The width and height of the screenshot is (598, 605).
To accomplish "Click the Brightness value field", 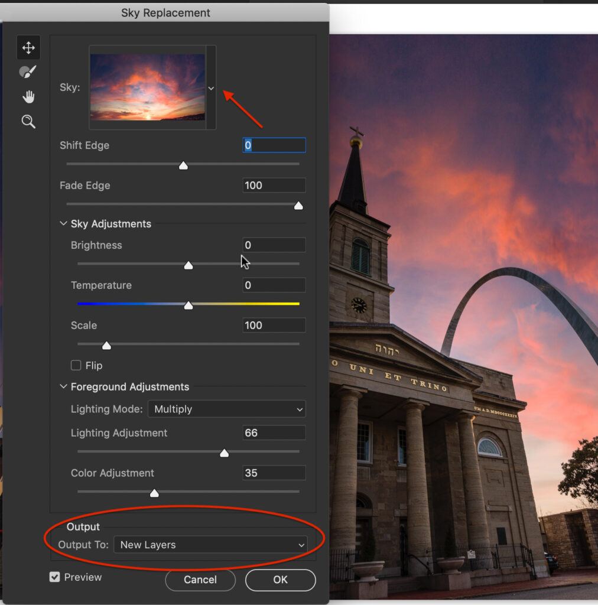I will [274, 245].
